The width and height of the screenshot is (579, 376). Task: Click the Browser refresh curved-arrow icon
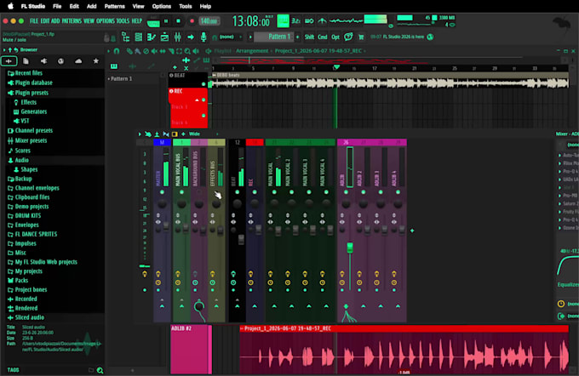click(x=16, y=49)
